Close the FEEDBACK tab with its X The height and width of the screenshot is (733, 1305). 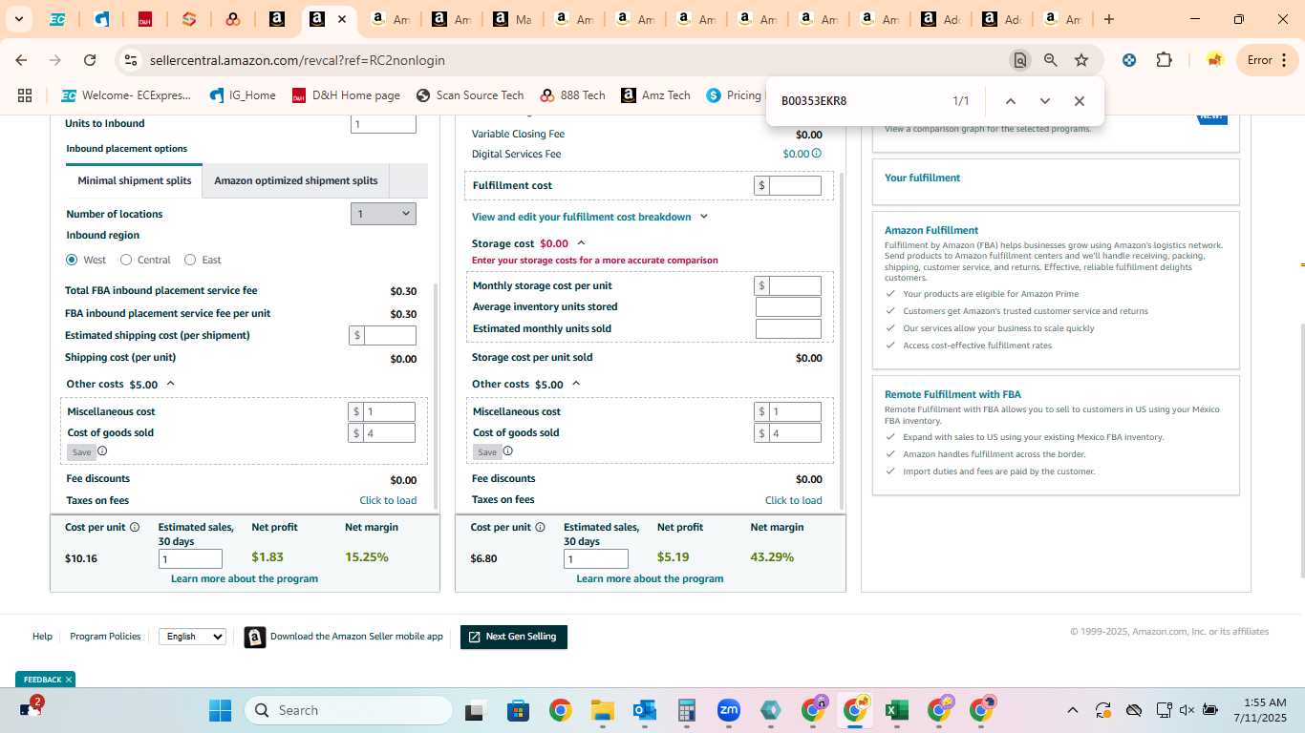point(69,680)
